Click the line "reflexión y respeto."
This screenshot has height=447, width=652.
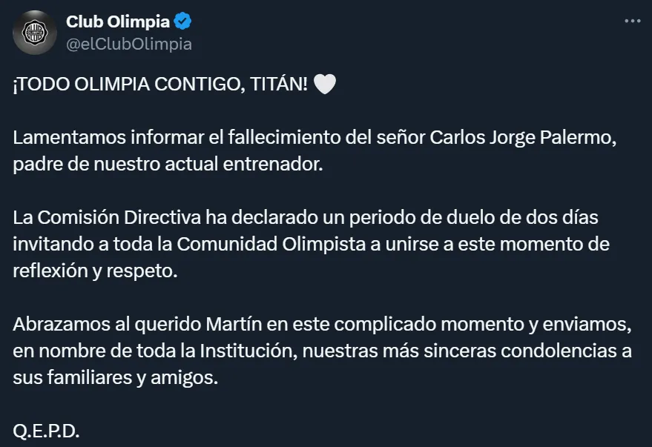coord(96,271)
